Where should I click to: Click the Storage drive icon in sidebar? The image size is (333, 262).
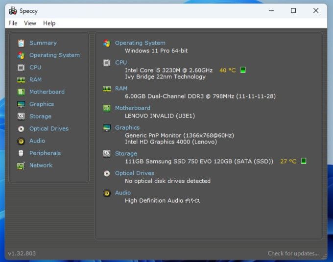[x=21, y=117]
